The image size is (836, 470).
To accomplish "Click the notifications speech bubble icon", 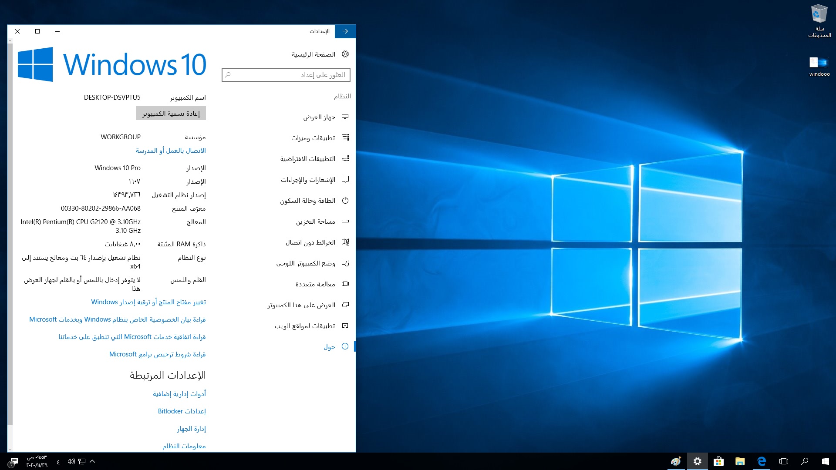I will (x=345, y=179).
